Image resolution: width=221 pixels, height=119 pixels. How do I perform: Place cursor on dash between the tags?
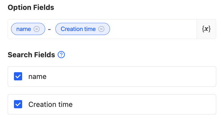tap(49, 29)
